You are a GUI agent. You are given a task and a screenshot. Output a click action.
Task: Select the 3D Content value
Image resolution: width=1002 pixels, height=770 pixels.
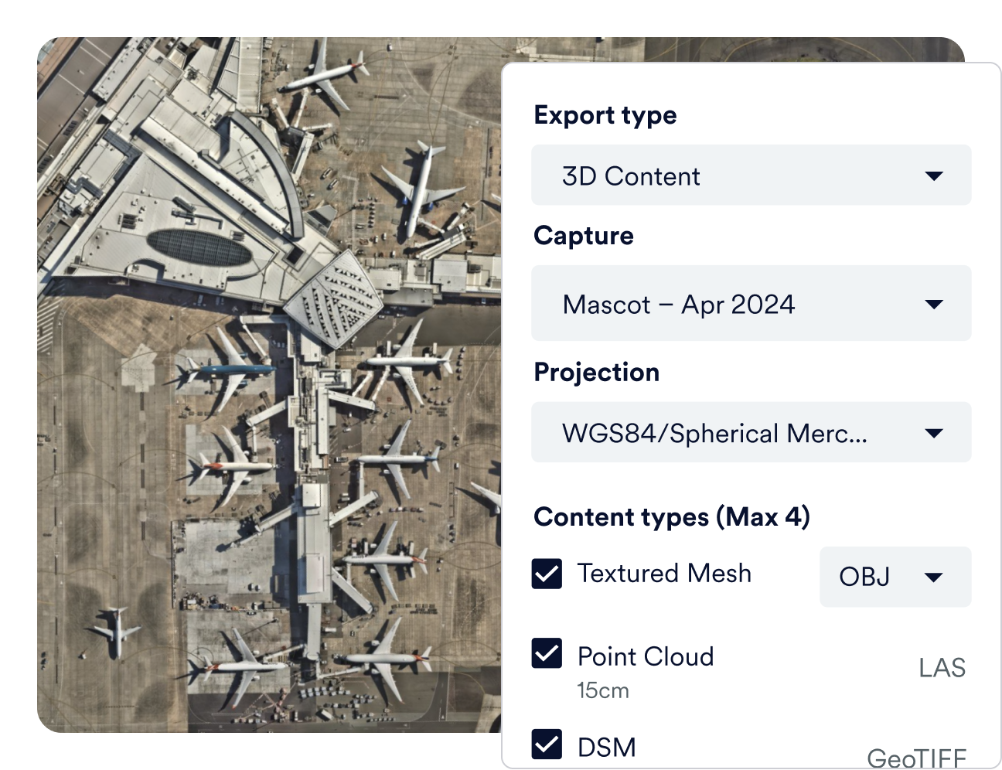coord(630,175)
